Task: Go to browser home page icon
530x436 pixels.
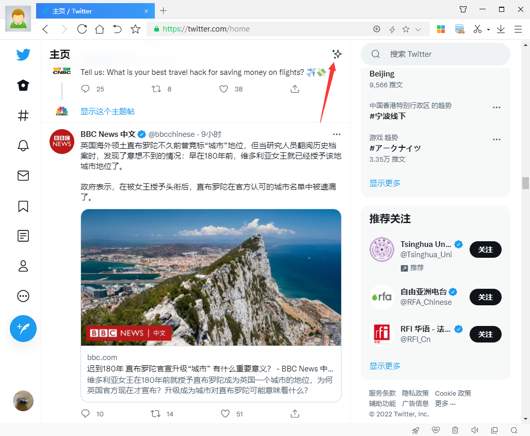Action: 100,29
